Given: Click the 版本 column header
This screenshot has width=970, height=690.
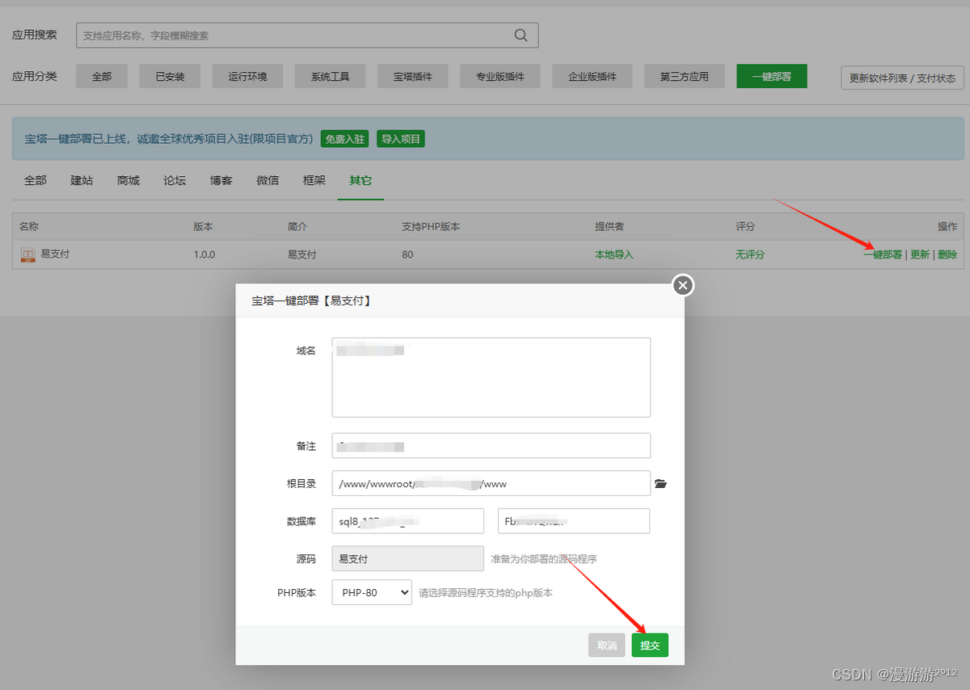Looking at the screenshot, I should tap(203, 227).
